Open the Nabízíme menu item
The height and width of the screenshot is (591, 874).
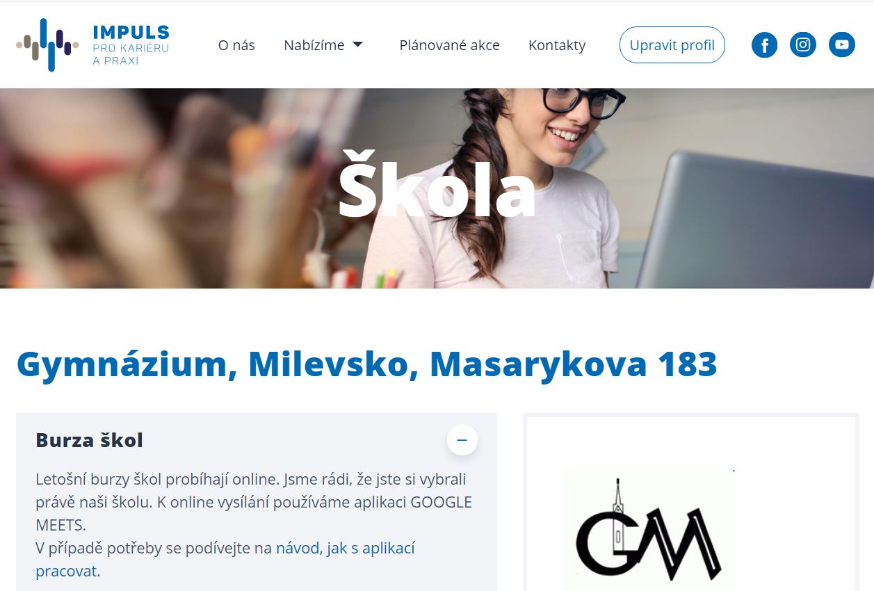point(314,45)
